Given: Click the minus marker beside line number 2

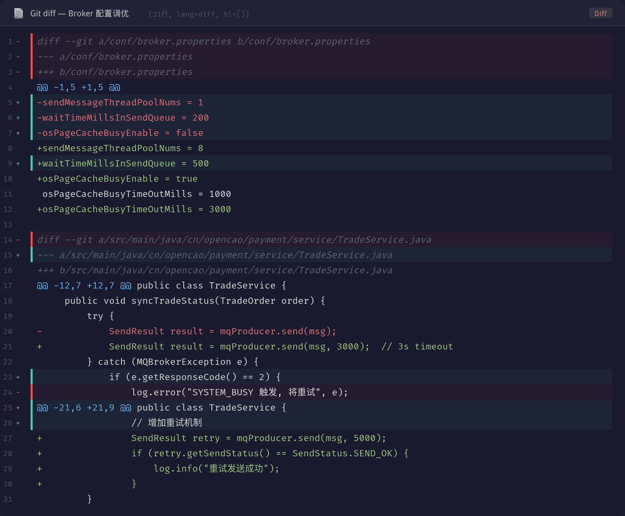Looking at the screenshot, I should point(18,57).
